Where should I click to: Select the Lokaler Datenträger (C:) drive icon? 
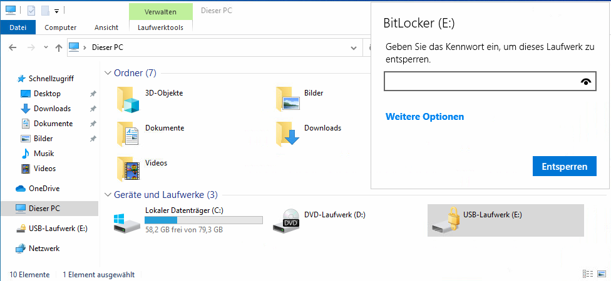pyautogui.click(x=126, y=223)
